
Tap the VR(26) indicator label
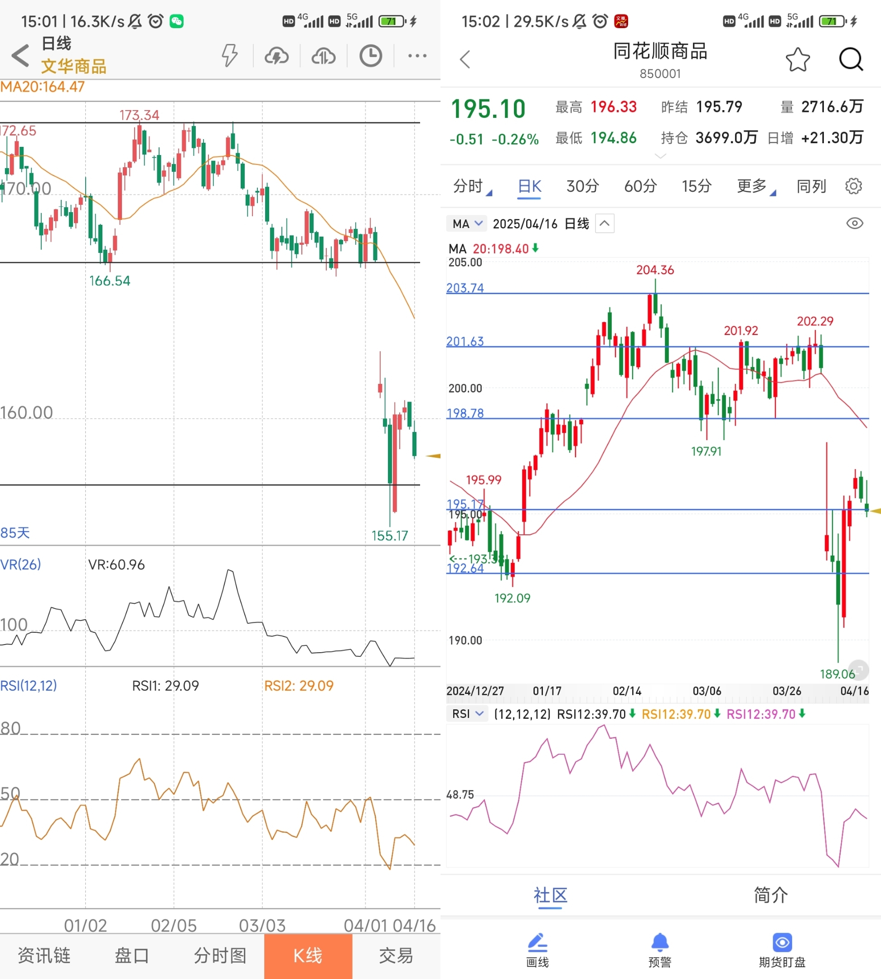click(21, 565)
